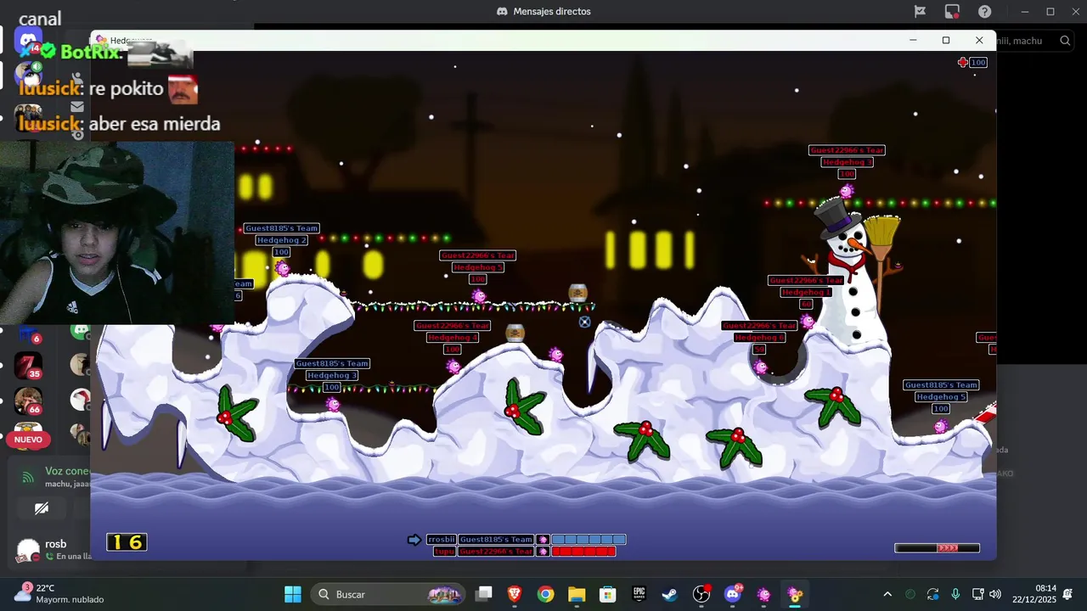Click luusick's 'aber esa mierda' chat message
This screenshot has width=1087, height=611.
click(x=119, y=124)
